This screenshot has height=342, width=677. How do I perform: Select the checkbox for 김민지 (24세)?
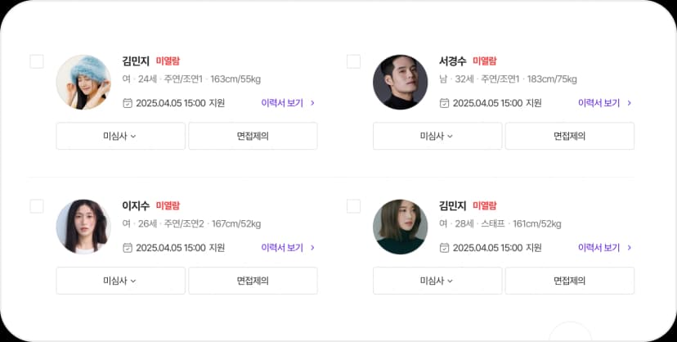tap(37, 61)
